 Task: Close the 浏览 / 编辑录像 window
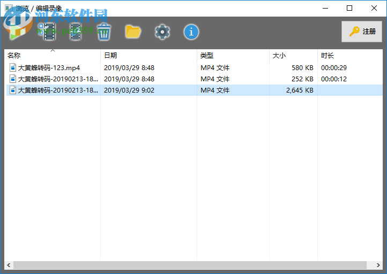pos(374,9)
